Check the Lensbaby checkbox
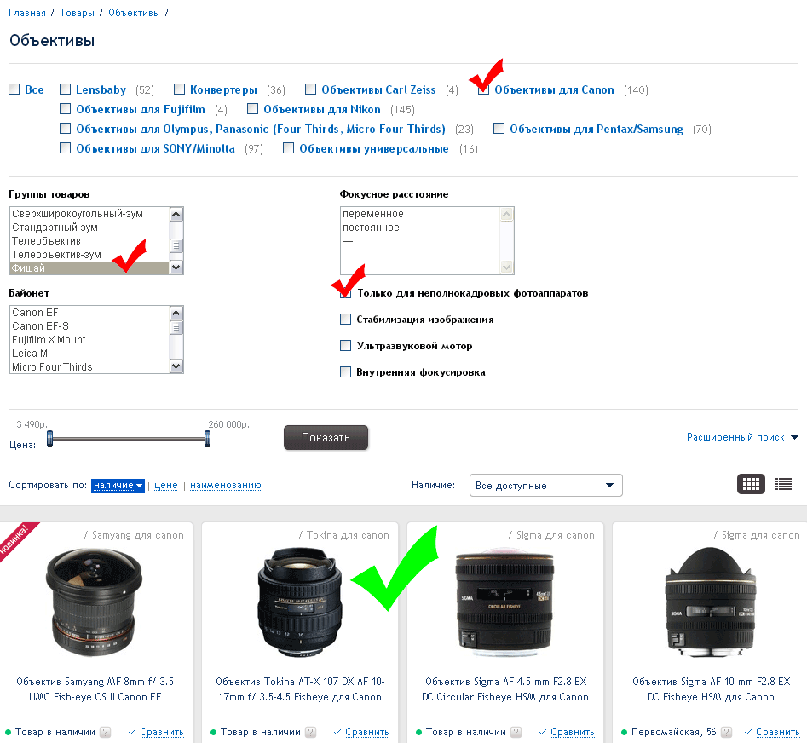 click(65, 89)
